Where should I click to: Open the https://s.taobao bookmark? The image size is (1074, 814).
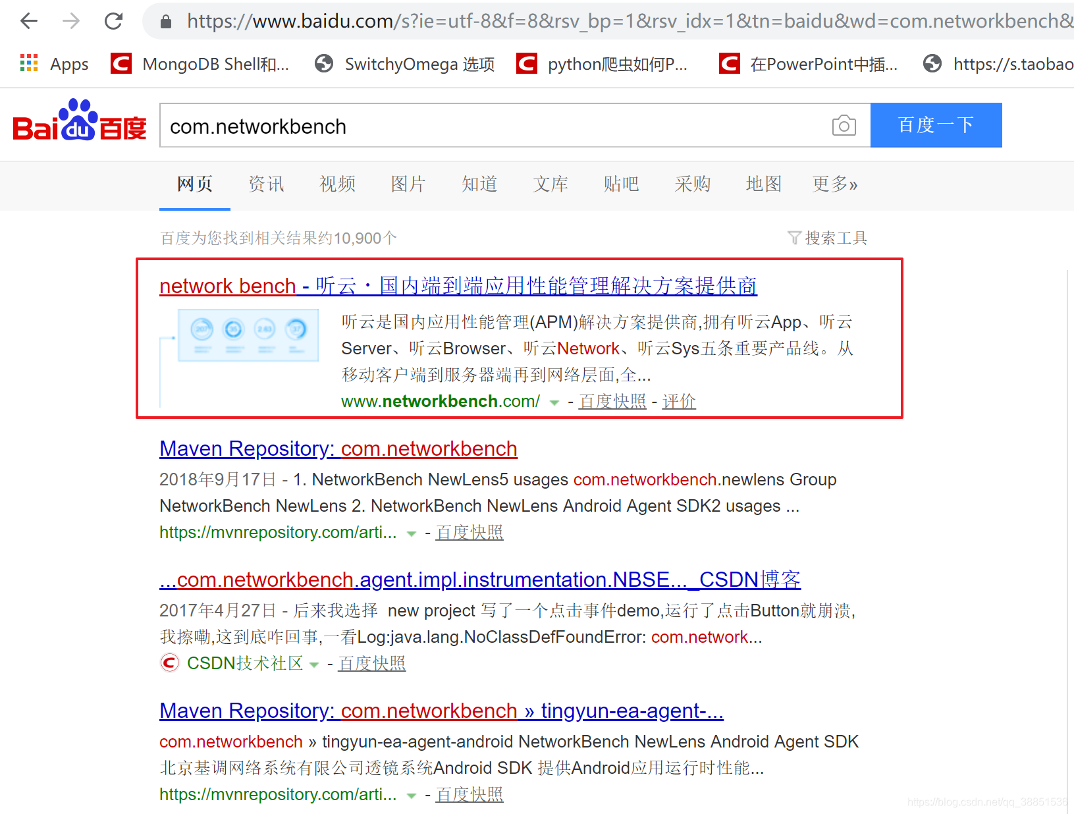(998, 64)
